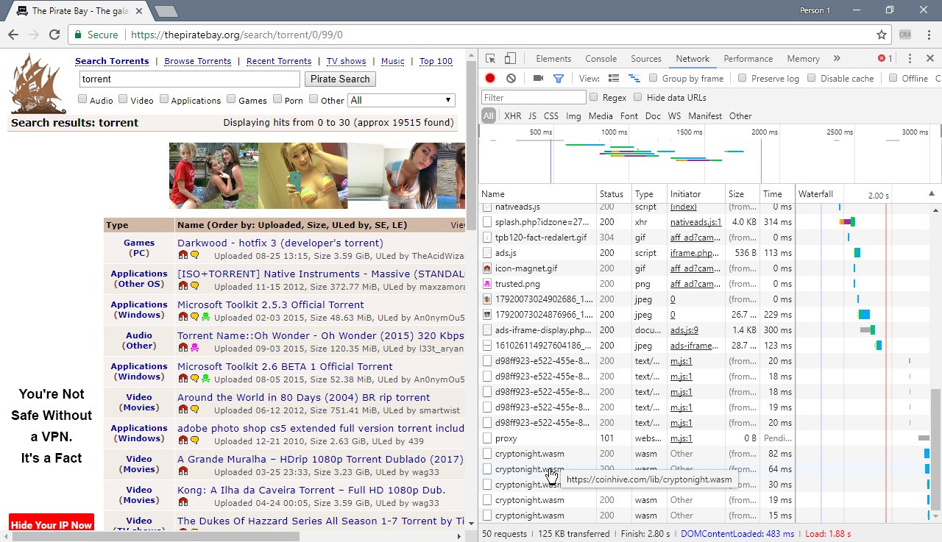Image resolution: width=942 pixels, height=542 pixels.
Task: Click green skull icon for Microsoft Toolkit 2.6
Action: [x=205, y=379]
